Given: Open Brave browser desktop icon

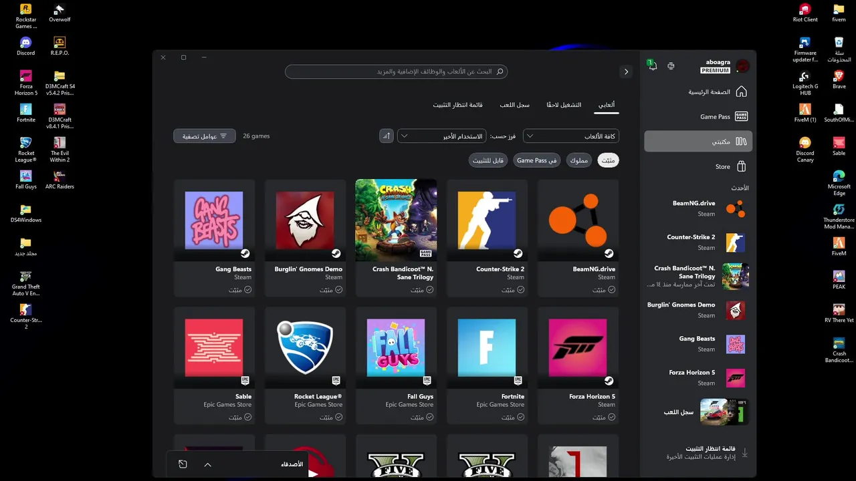Looking at the screenshot, I should click(839, 79).
